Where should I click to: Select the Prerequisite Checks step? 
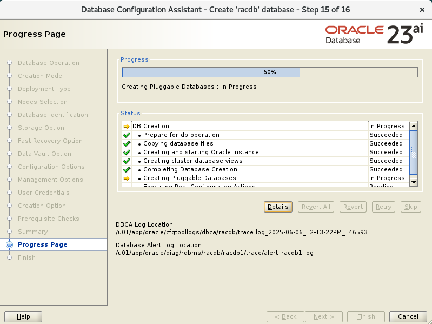point(49,219)
